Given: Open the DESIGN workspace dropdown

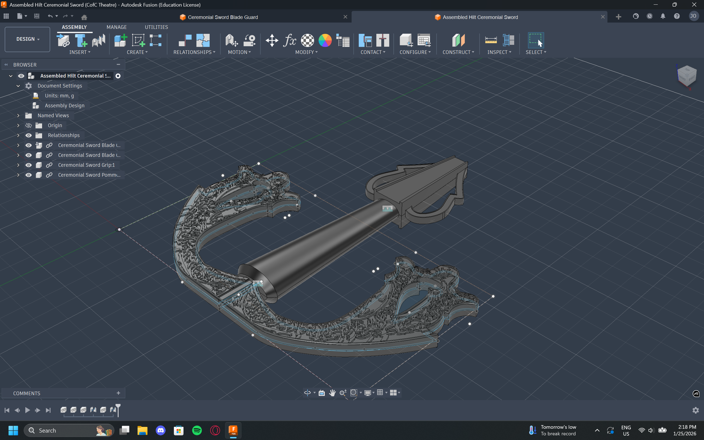Looking at the screenshot, I should tap(27, 39).
